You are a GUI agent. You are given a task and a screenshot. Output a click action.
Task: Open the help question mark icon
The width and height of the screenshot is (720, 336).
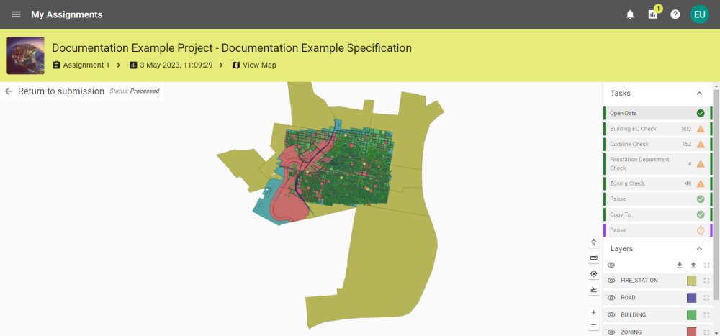click(675, 14)
